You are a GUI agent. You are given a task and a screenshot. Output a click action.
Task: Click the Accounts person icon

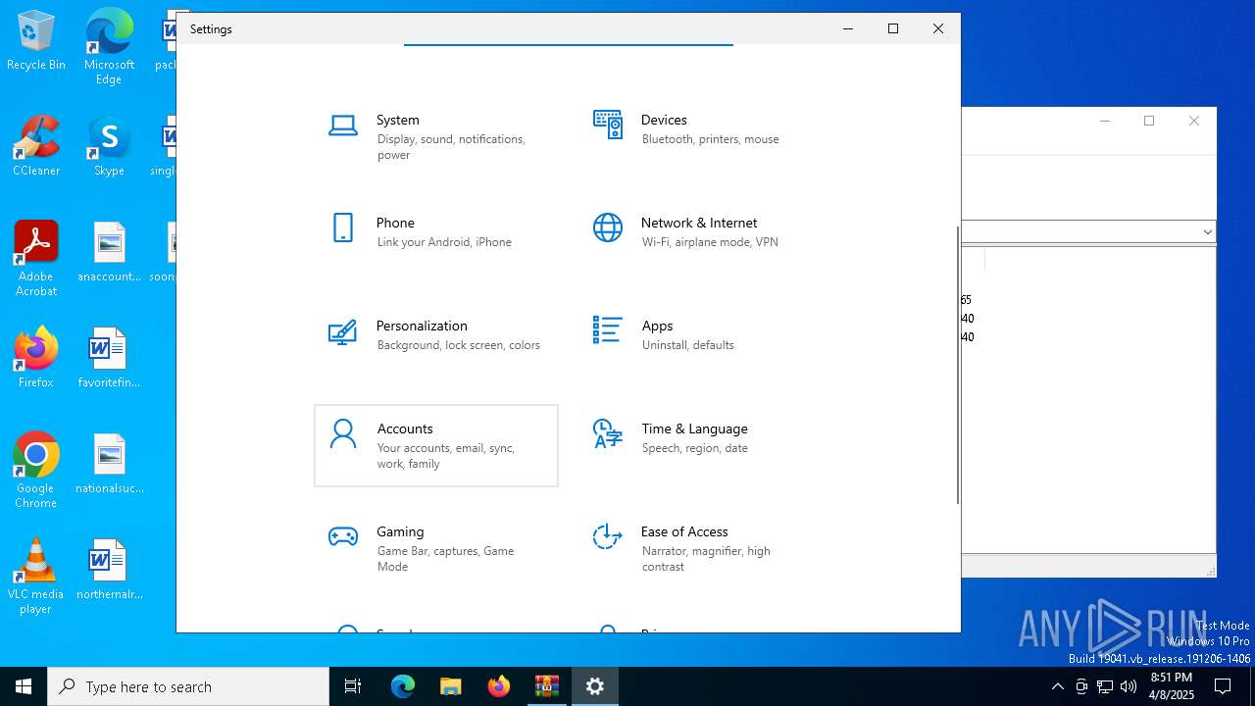[343, 433]
